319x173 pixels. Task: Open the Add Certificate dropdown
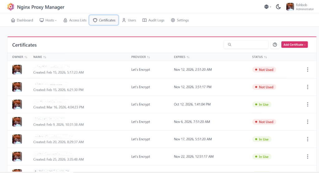294,45
